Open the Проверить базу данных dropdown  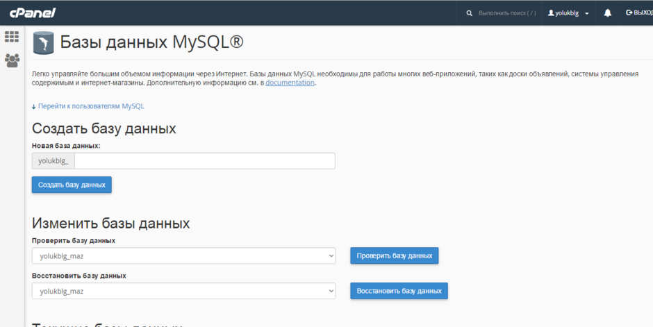point(183,256)
